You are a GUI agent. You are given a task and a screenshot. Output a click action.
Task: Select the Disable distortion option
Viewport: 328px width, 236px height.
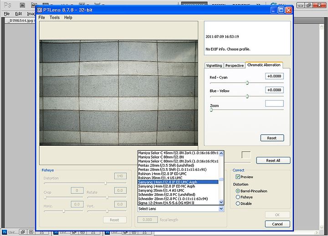point(238,203)
